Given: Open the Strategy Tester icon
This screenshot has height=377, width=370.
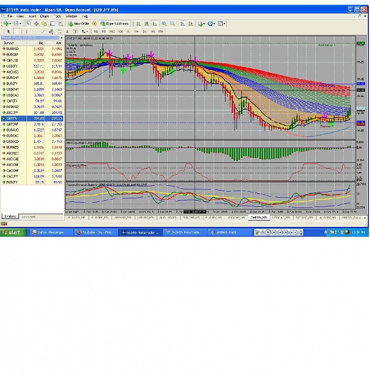Looking at the screenshot, I should [60, 24].
